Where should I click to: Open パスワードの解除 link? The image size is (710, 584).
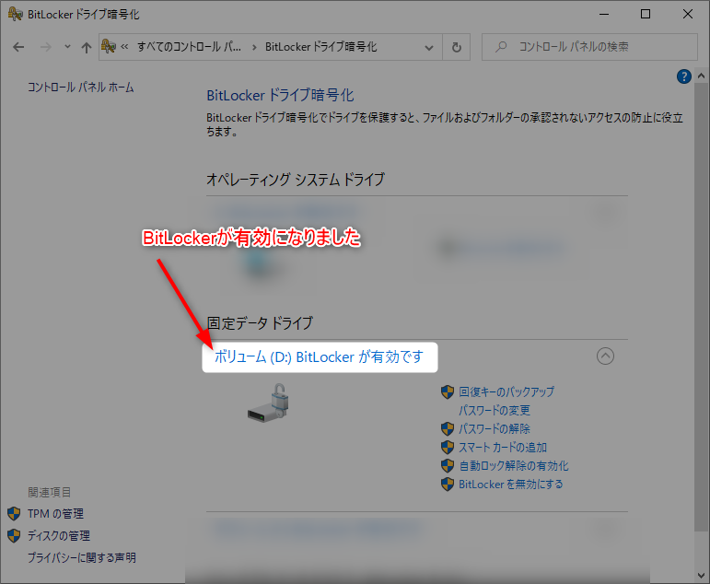pos(494,428)
